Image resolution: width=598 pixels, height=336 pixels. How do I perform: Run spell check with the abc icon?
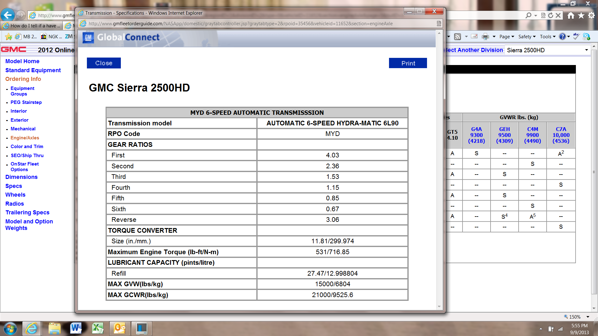click(x=576, y=36)
